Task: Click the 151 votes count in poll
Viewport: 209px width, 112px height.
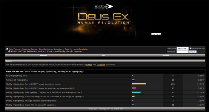Action: [x=173, y=84]
